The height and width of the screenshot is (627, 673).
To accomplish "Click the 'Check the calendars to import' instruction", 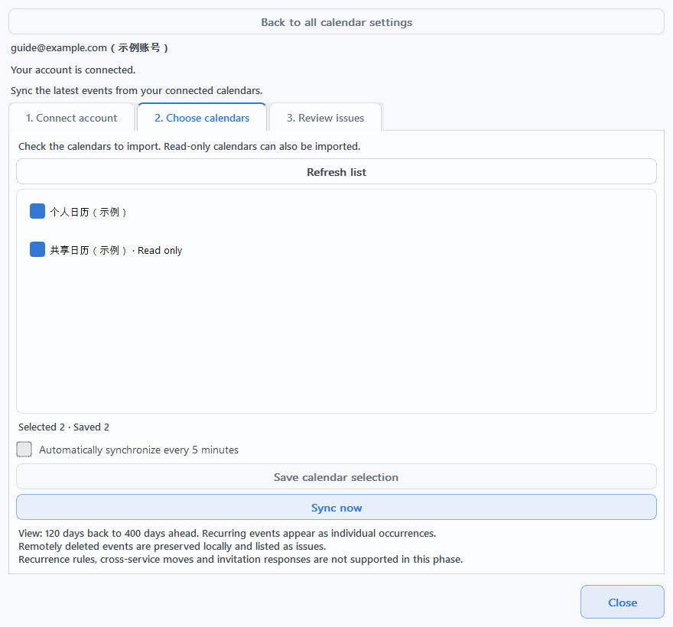I will pos(190,146).
